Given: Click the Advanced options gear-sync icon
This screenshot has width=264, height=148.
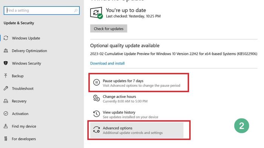Looking at the screenshot, I should (97, 130).
